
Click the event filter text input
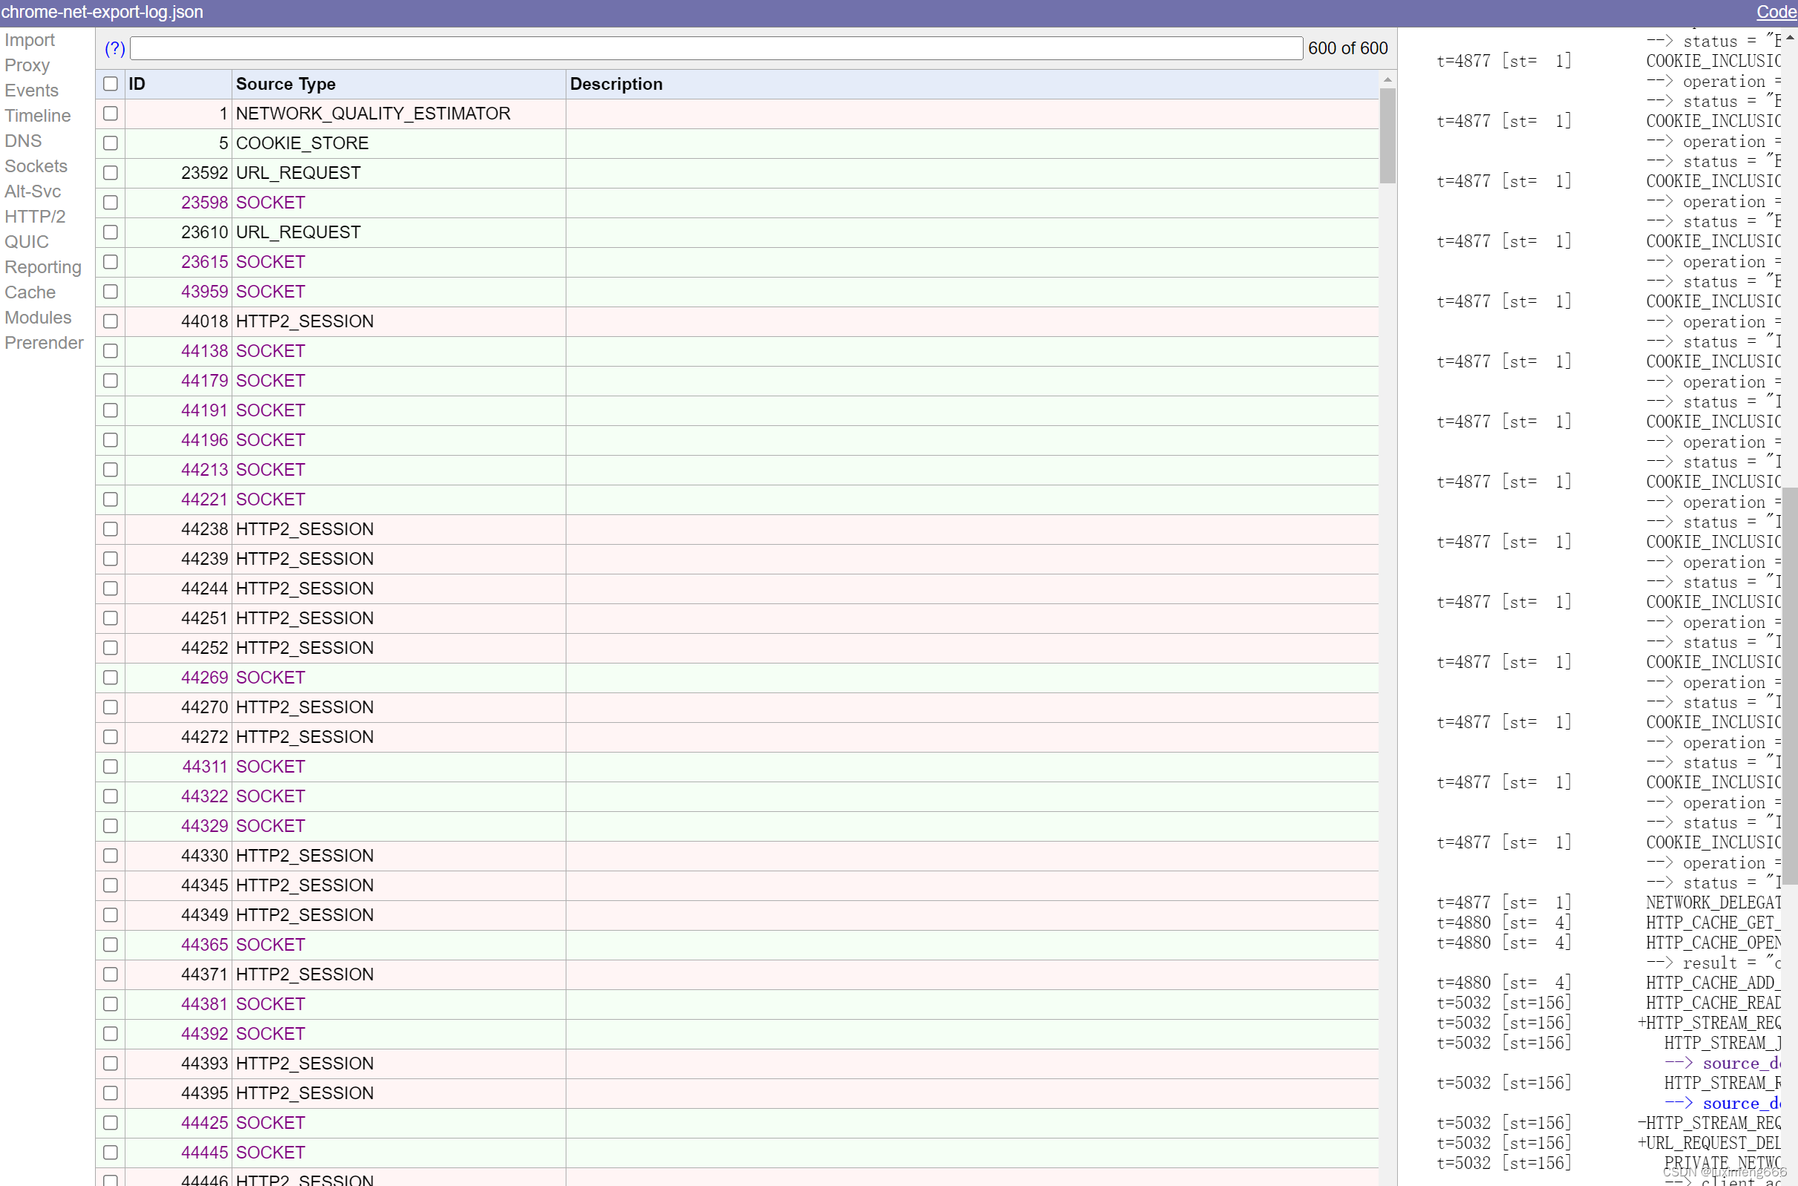click(x=715, y=48)
